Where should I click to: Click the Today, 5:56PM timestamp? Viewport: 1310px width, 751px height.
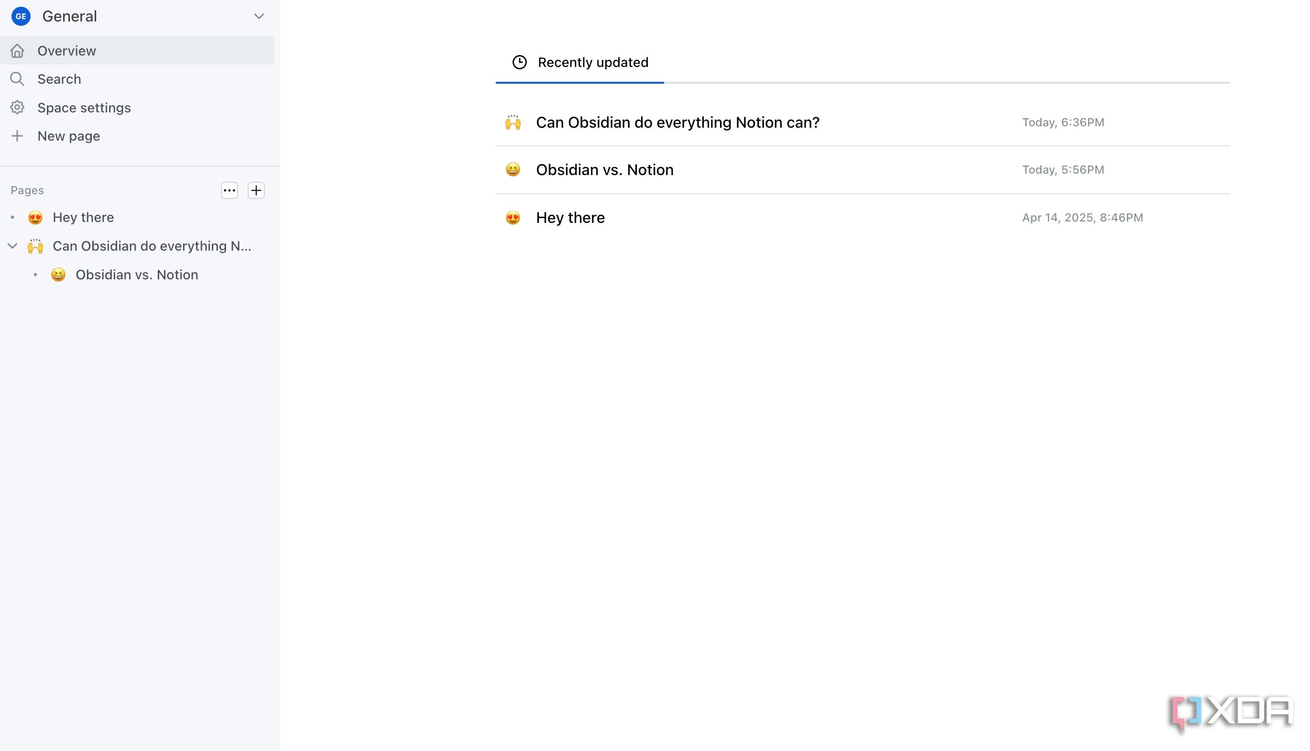coord(1063,170)
